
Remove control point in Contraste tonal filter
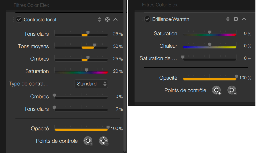tap(103, 141)
